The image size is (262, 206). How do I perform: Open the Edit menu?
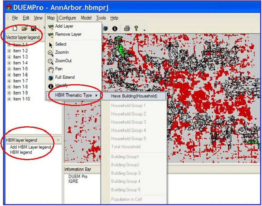[x=26, y=18]
